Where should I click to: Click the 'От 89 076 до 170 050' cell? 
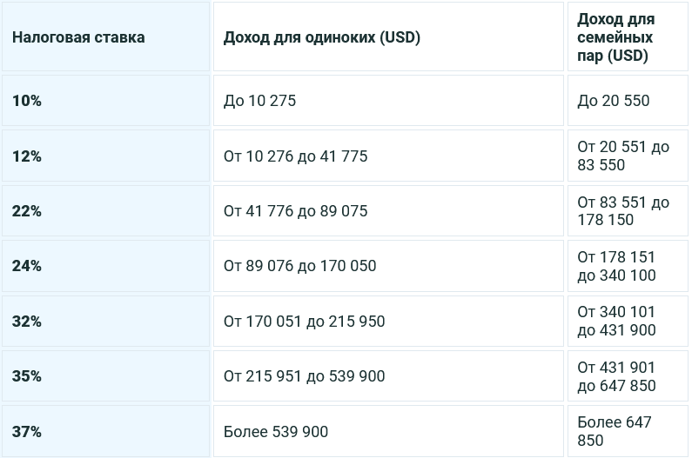pos(299,266)
